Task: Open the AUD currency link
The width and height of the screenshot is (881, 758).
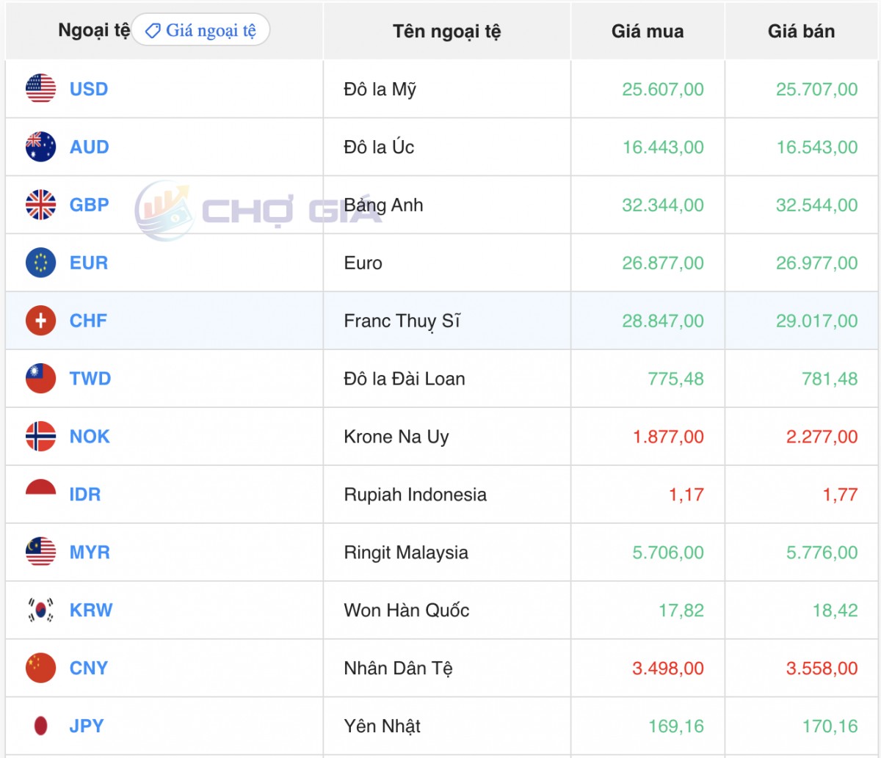Action: (x=89, y=147)
